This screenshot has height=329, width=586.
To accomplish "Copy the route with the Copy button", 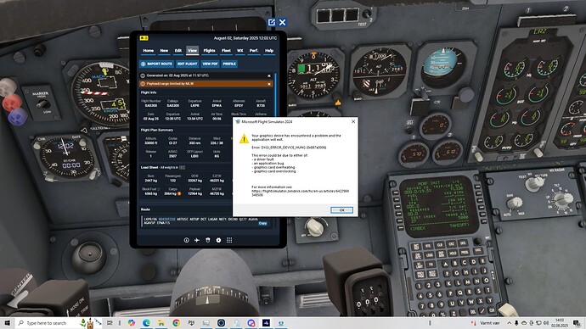I will pyautogui.click(x=262, y=223).
